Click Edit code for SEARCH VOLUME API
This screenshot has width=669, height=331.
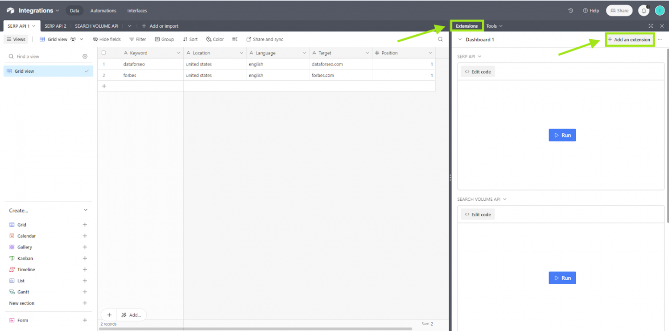478,214
